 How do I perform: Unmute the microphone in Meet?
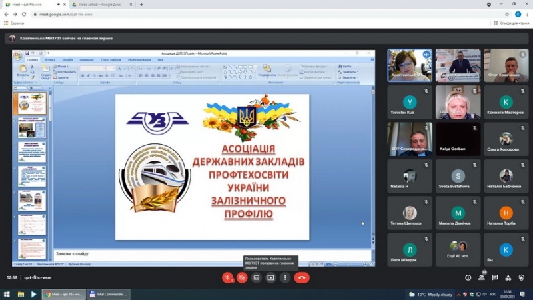[228, 277]
